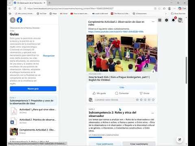Viewport: 195px width, 146px height.
Task: Select Subcompetencia 1 guide in sidebar
Action: pos(33,101)
